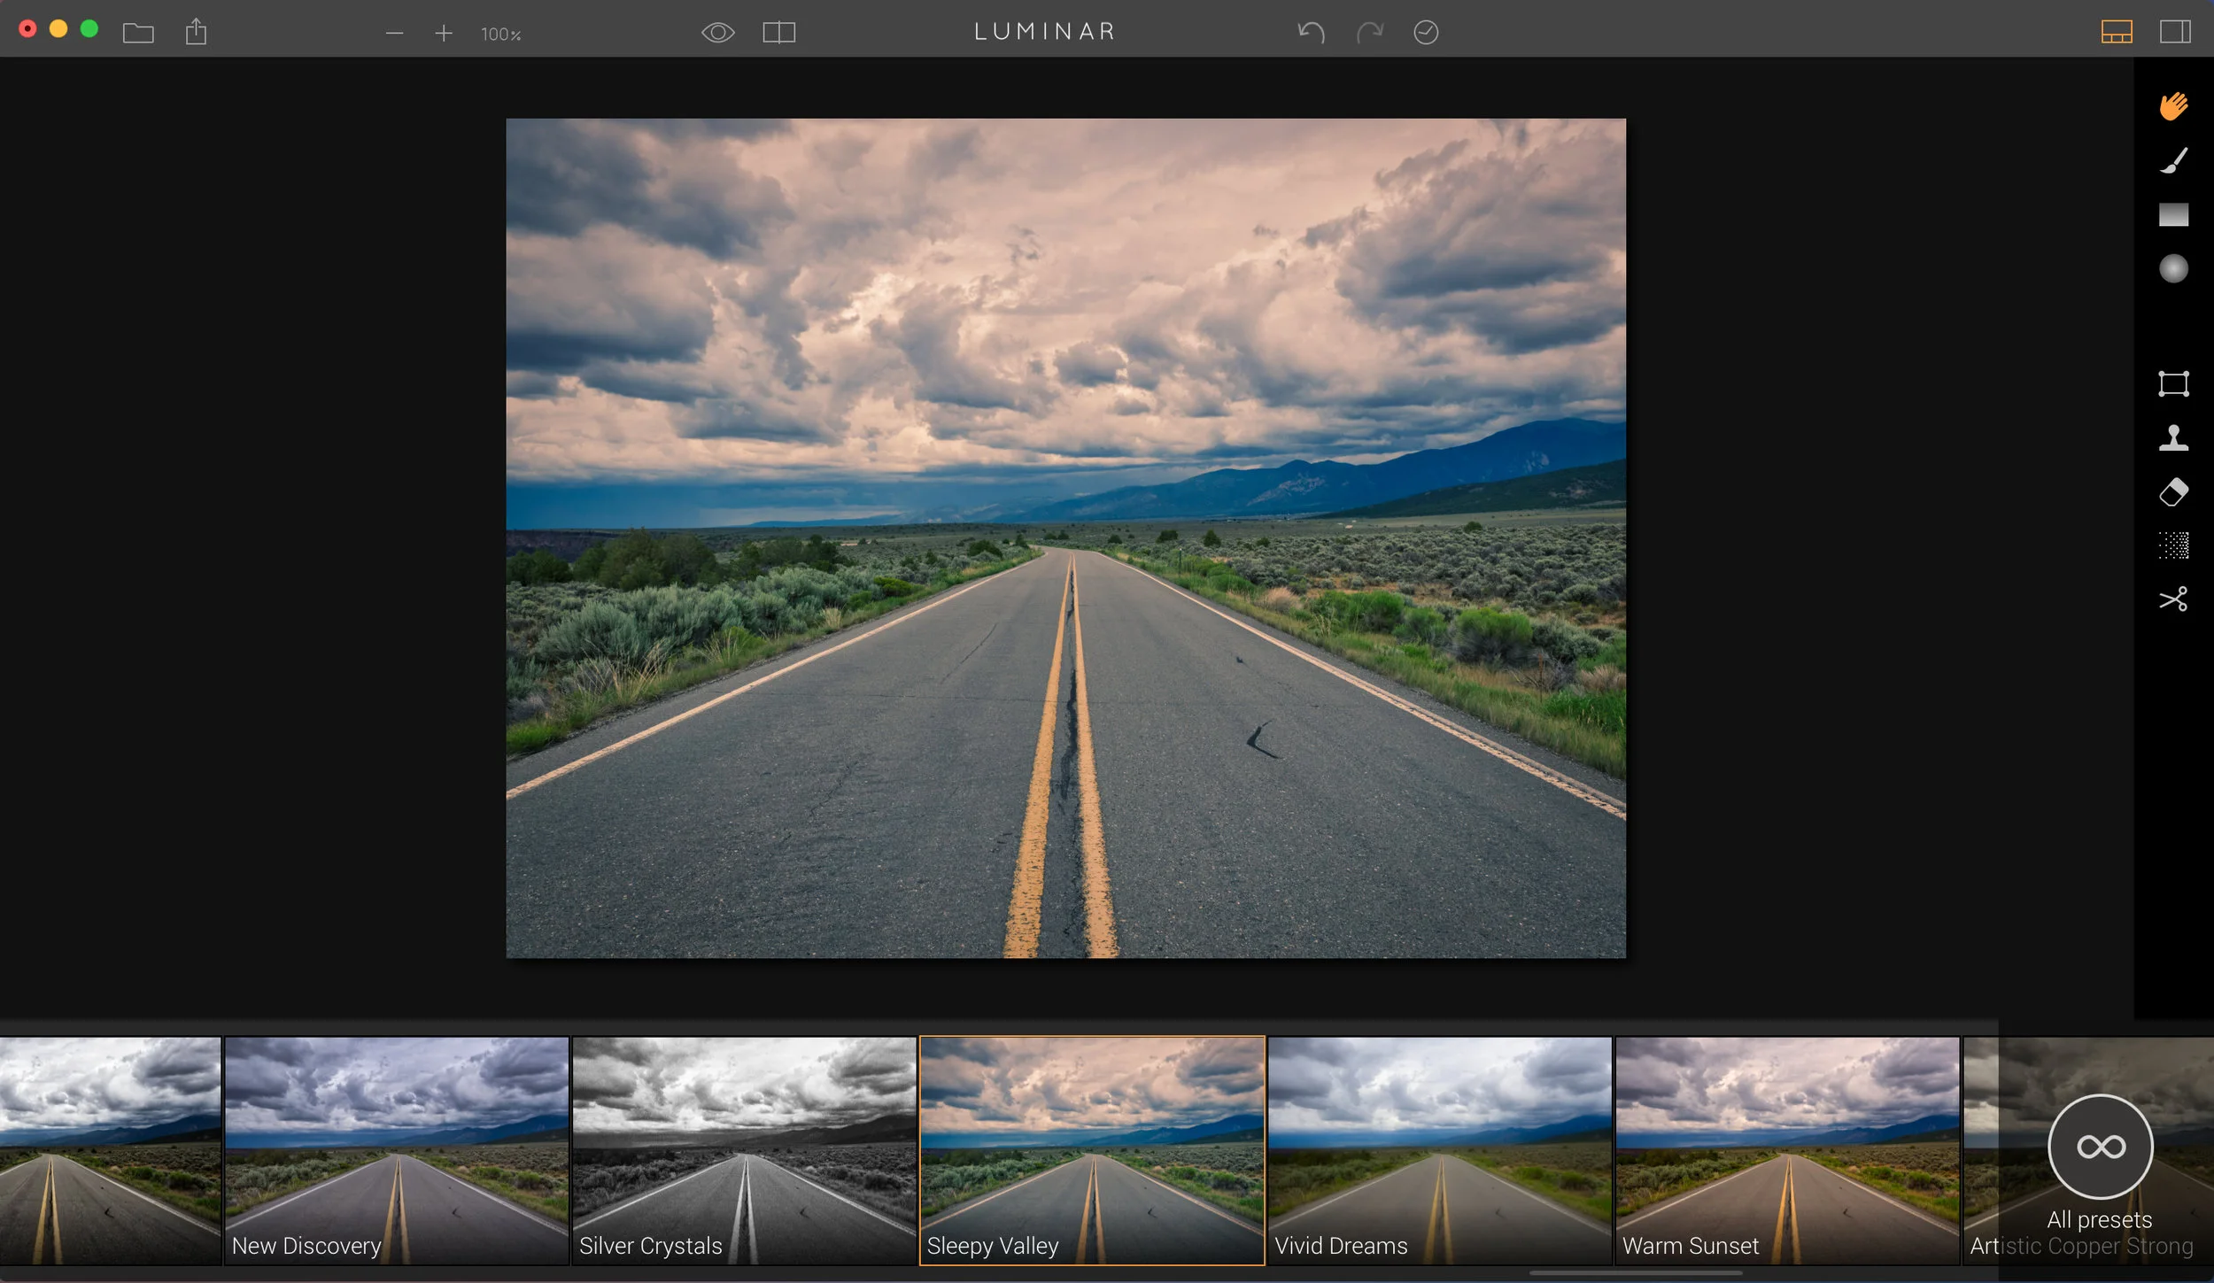
Task: Open the Denoise tool
Action: (x=2173, y=545)
